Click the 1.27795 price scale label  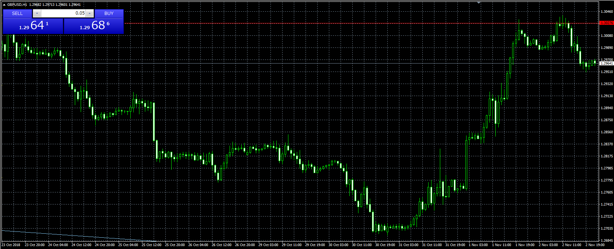tap(607, 180)
